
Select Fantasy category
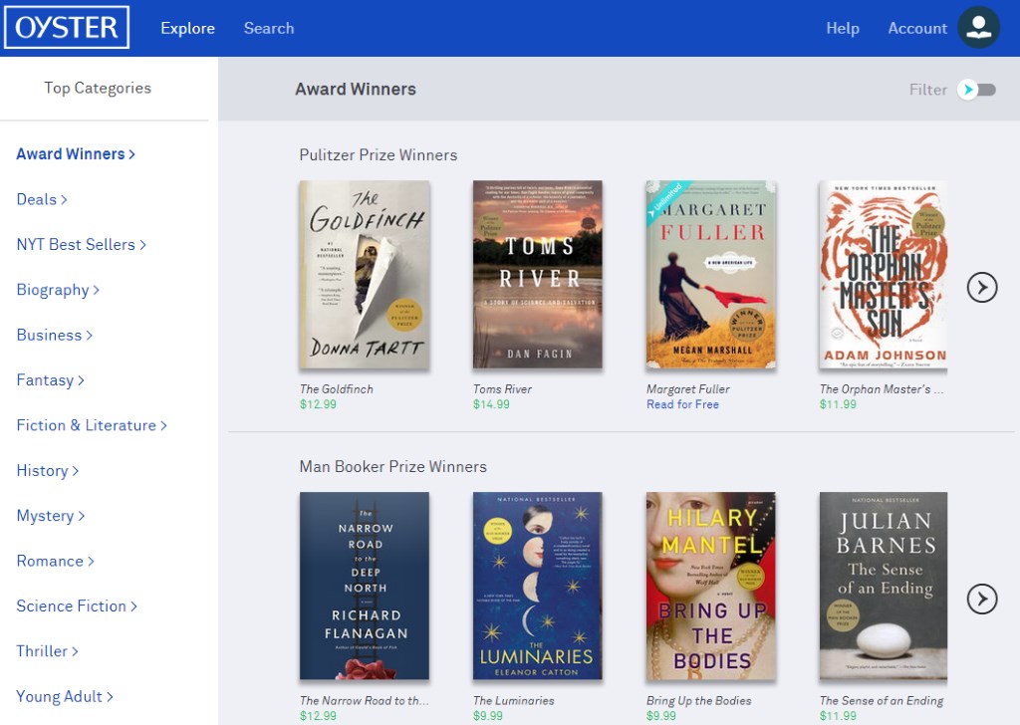50,379
